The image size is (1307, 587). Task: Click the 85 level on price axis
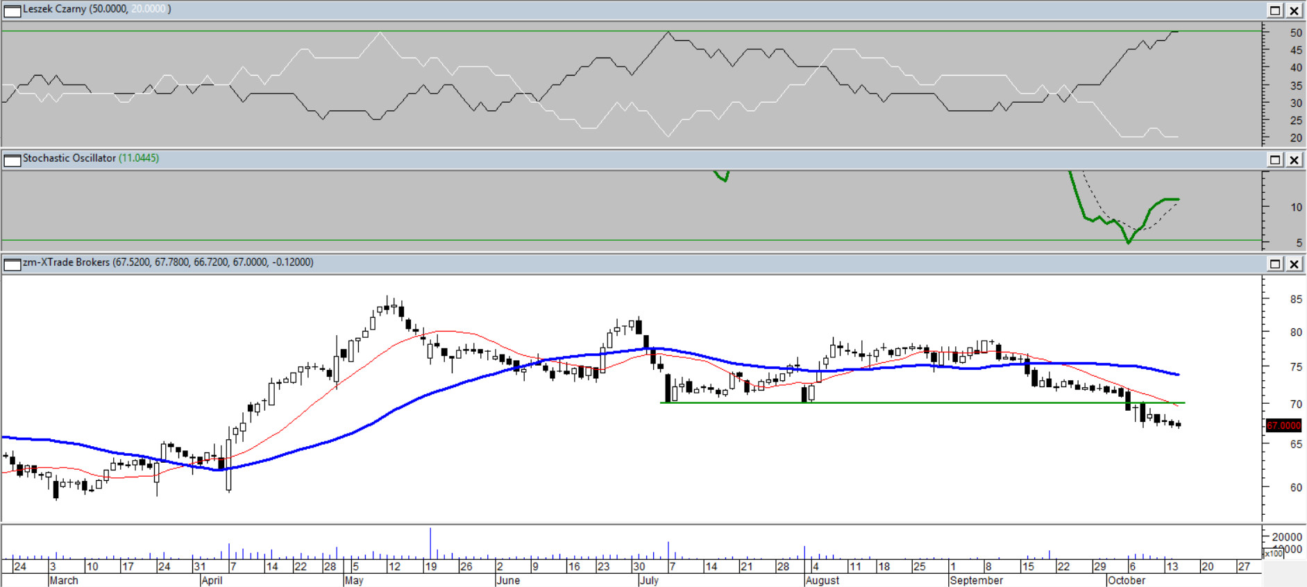point(1295,299)
